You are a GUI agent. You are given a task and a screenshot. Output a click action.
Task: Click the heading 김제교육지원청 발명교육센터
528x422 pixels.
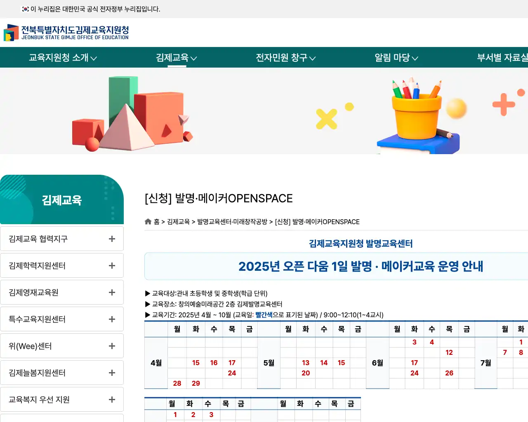pyautogui.click(x=361, y=244)
